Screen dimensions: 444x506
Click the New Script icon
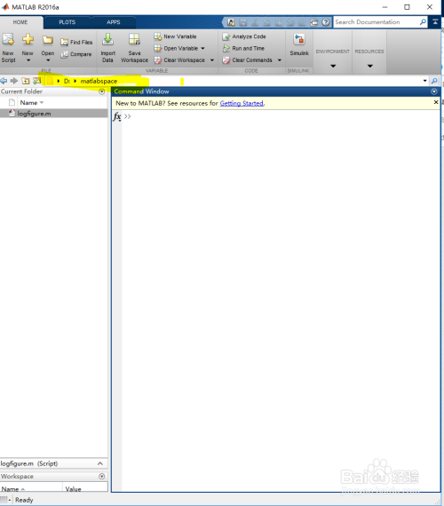point(8,39)
